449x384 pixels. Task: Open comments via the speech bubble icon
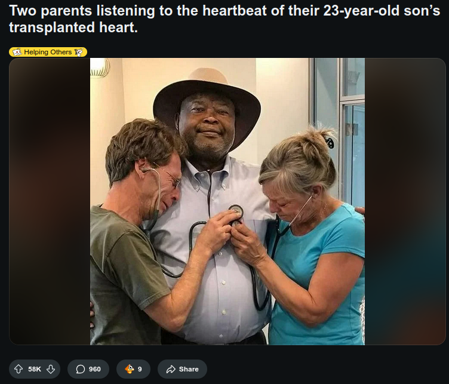click(81, 369)
